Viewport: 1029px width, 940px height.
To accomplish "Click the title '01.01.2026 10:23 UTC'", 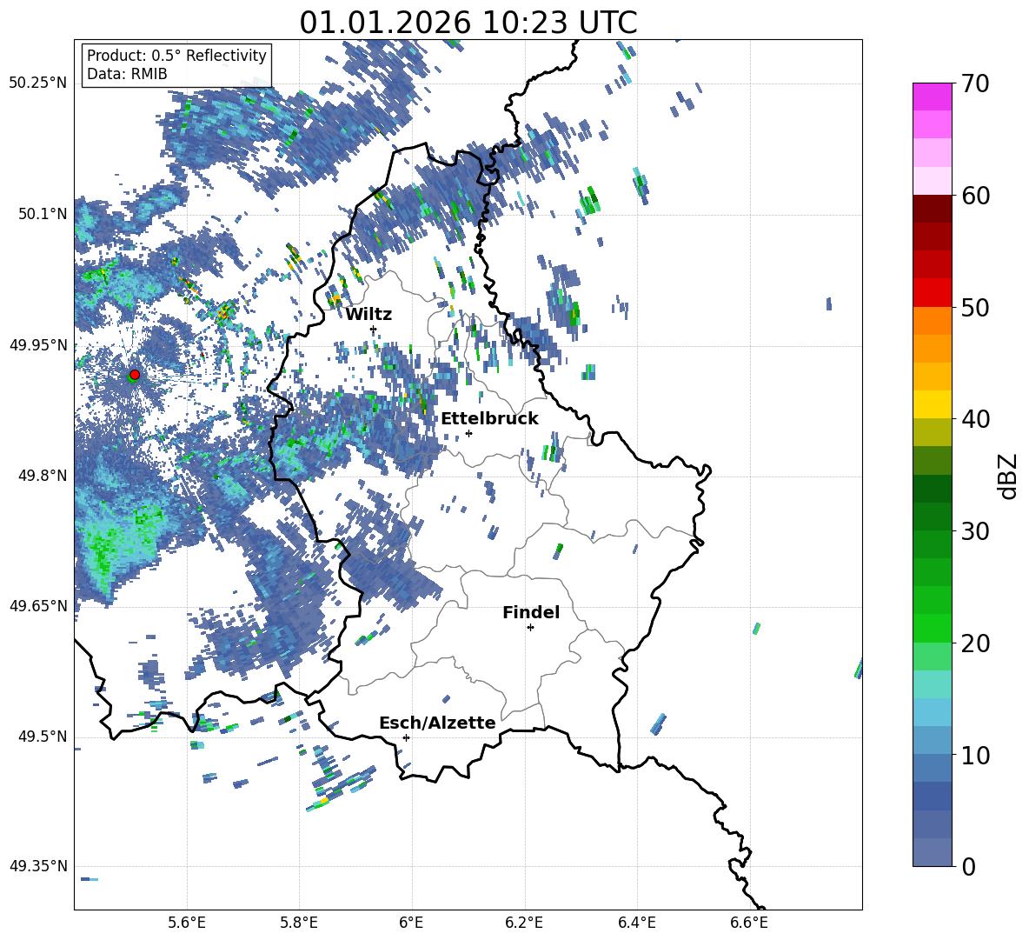I will [x=468, y=23].
